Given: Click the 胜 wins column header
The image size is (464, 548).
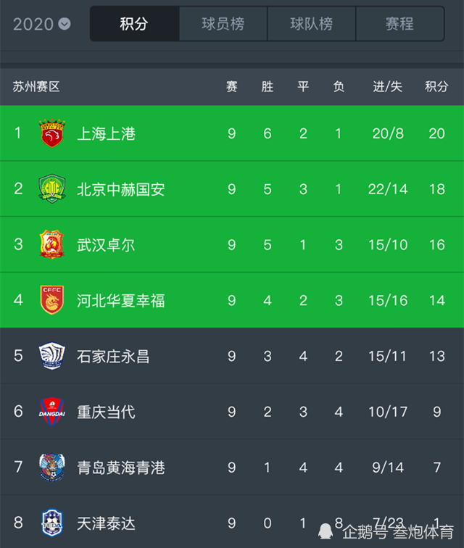Looking at the screenshot, I should (x=268, y=87).
